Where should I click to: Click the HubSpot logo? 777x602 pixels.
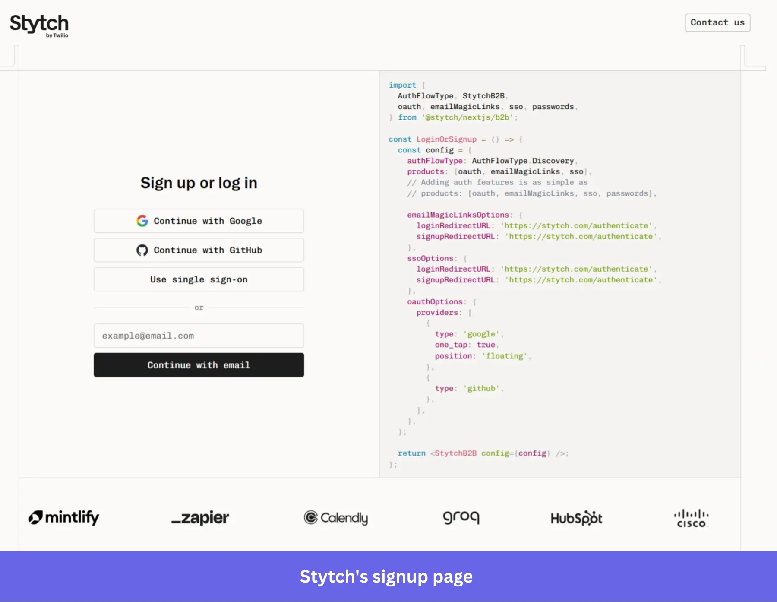coord(576,518)
